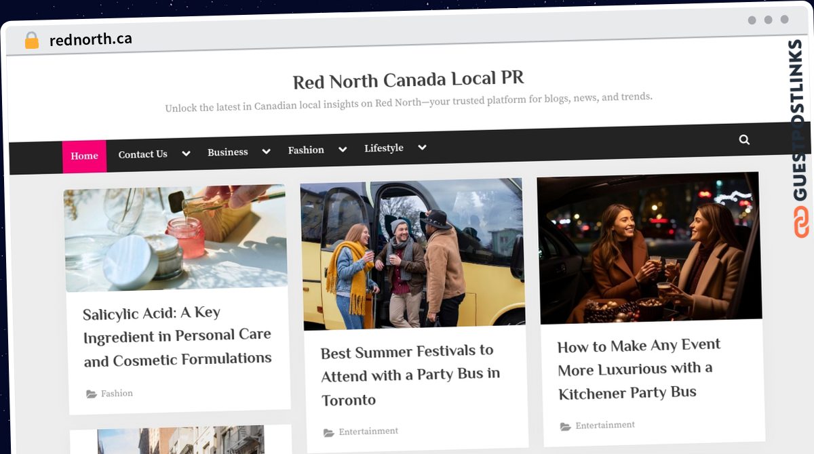Click folder icon beside Toronto post's Entertainment
Screen dimensions: 814x454
pos(328,432)
